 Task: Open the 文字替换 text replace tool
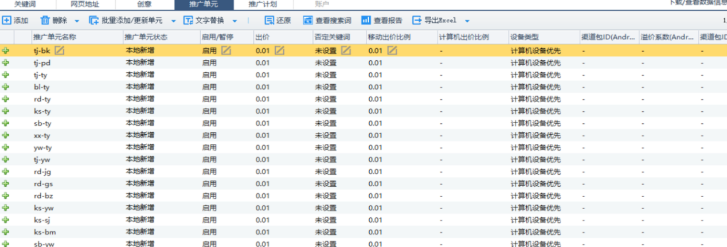pyautogui.click(x=204, y=21)
